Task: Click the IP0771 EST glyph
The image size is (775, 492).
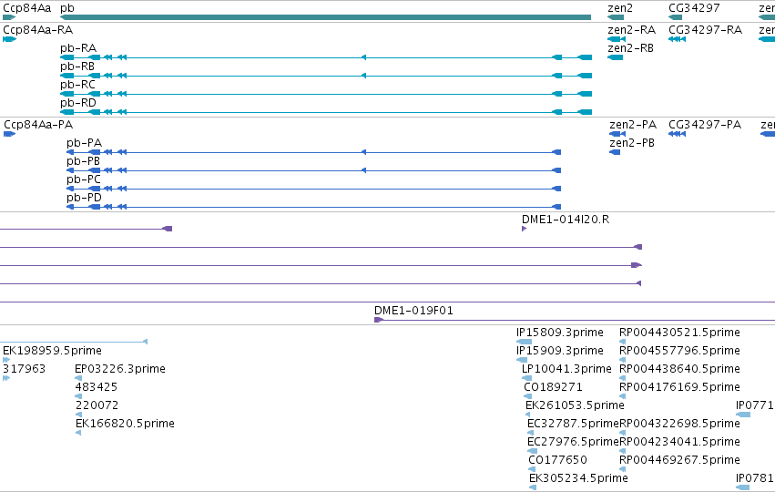Action: click(x=743, y=415)
